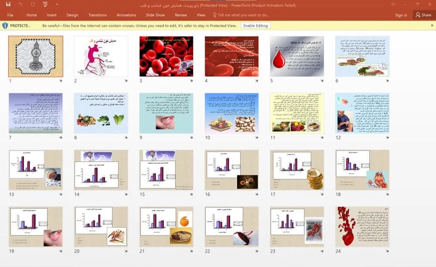This screenshot has height=267, width=436.
Task: Click the transition star icon under slide 7
Action: tap(61, 138)
